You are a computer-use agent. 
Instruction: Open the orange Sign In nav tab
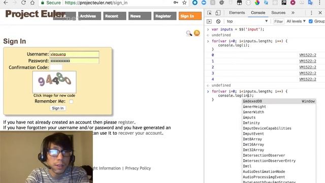[x=190, y=16]
